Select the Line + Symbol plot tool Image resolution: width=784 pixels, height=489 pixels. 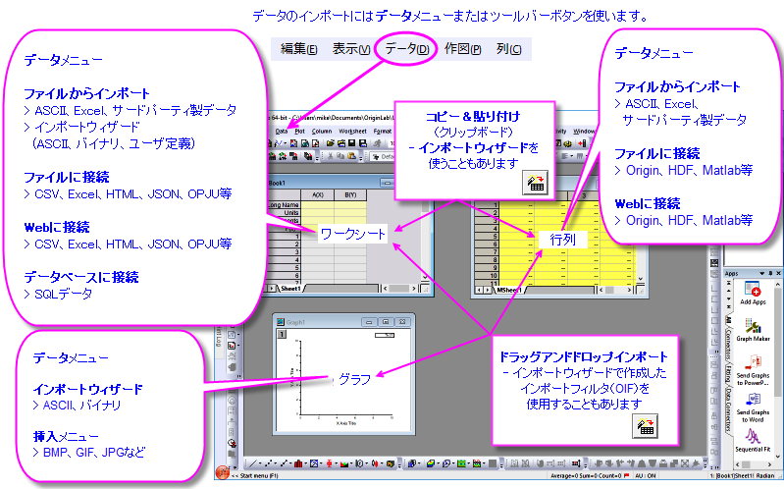[x=284, y=463]
